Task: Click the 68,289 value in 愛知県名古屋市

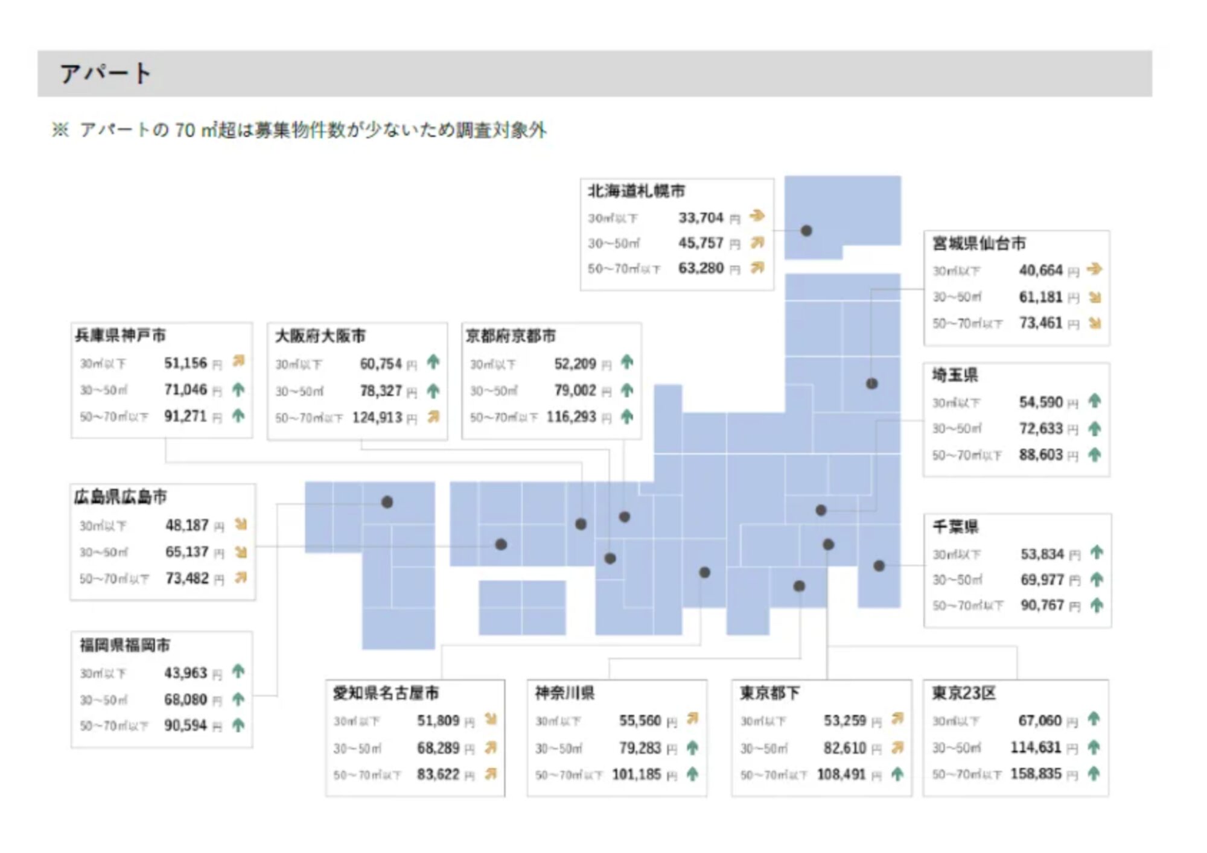Action: tap(438, 748)
